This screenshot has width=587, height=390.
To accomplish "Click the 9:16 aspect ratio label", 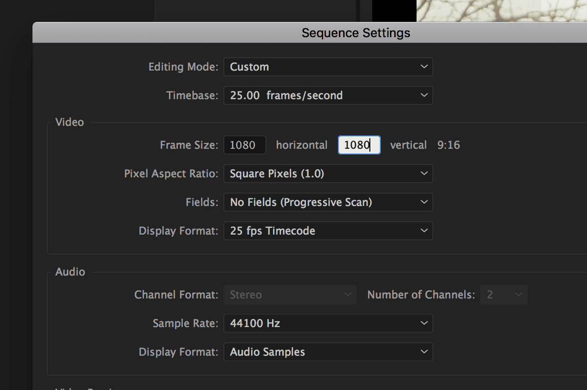I will click(449, 145).
